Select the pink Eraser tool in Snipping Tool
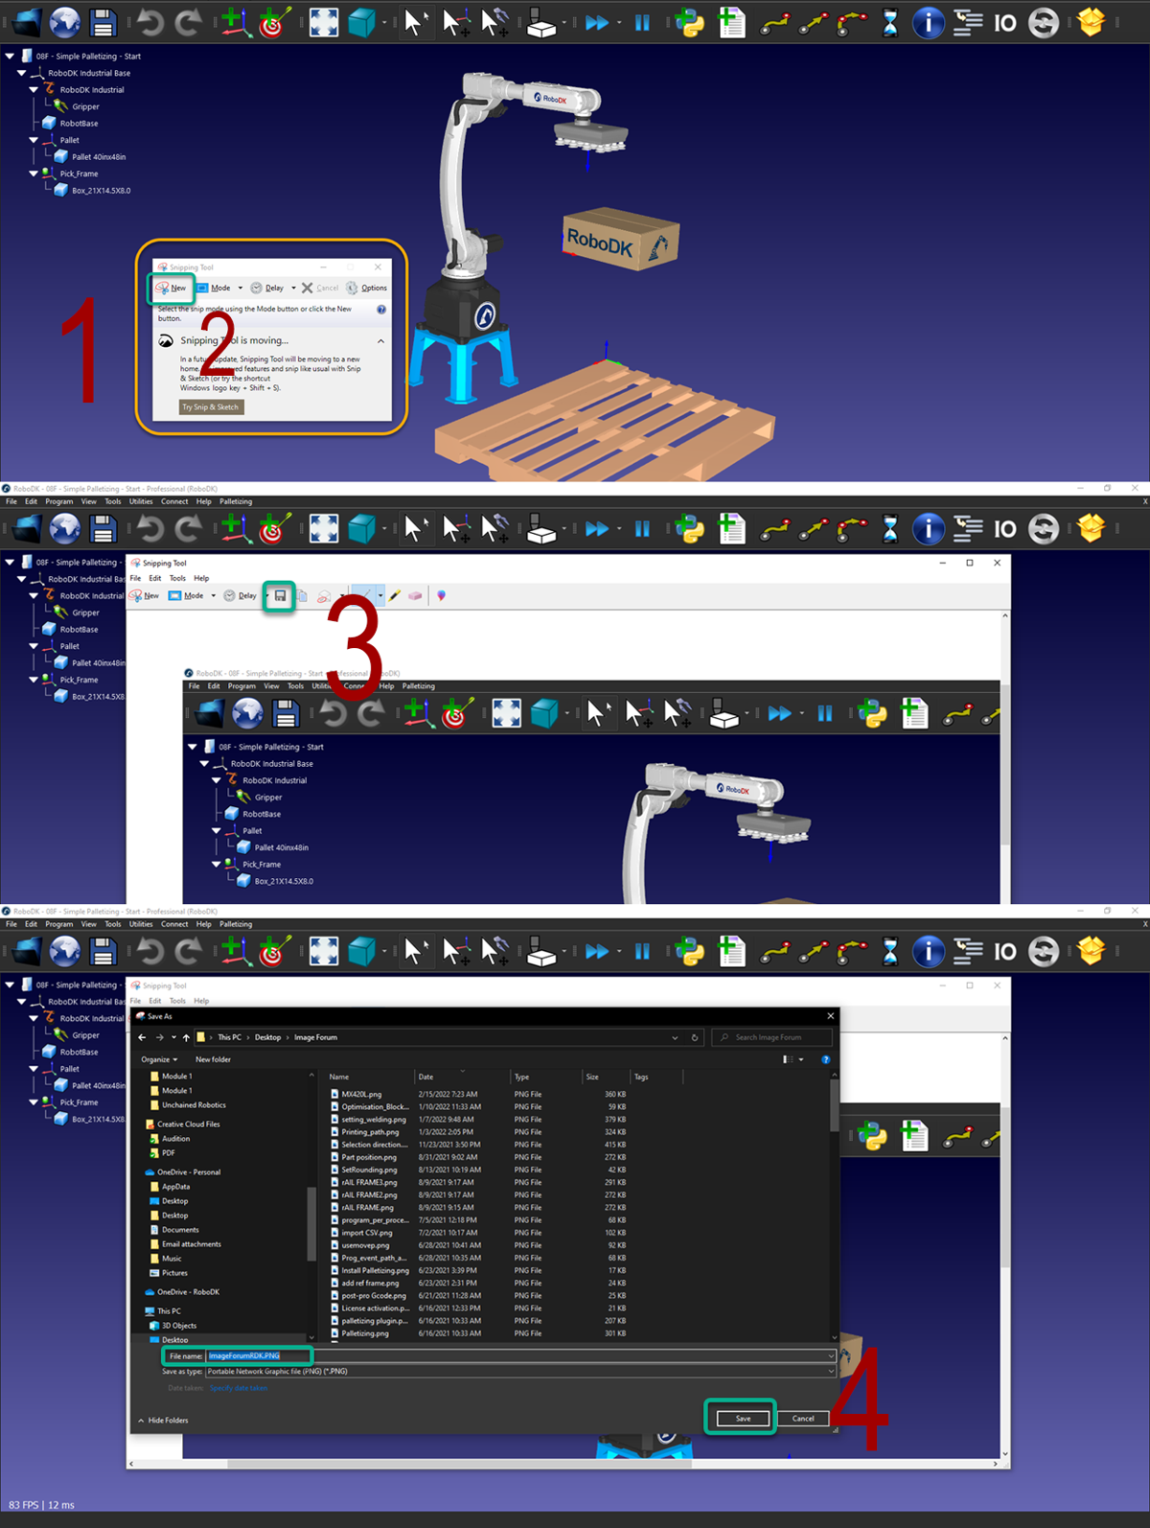This screenshot has height=1528, width=1150. pos(415,596)
